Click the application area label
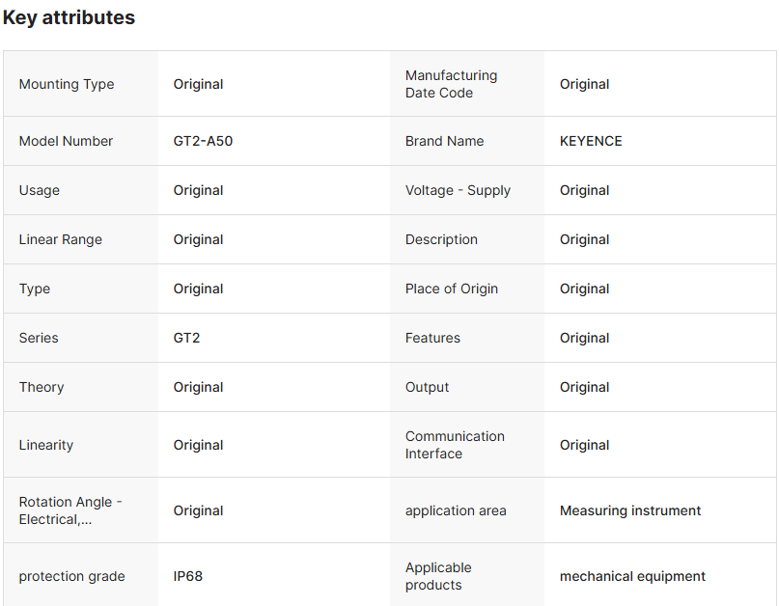 click(456, 510)
